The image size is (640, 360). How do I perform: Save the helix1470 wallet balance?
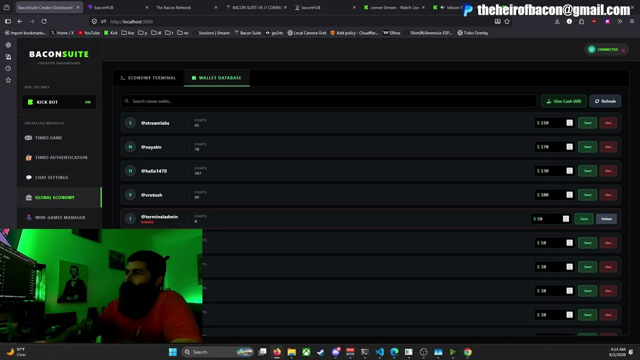587,171
